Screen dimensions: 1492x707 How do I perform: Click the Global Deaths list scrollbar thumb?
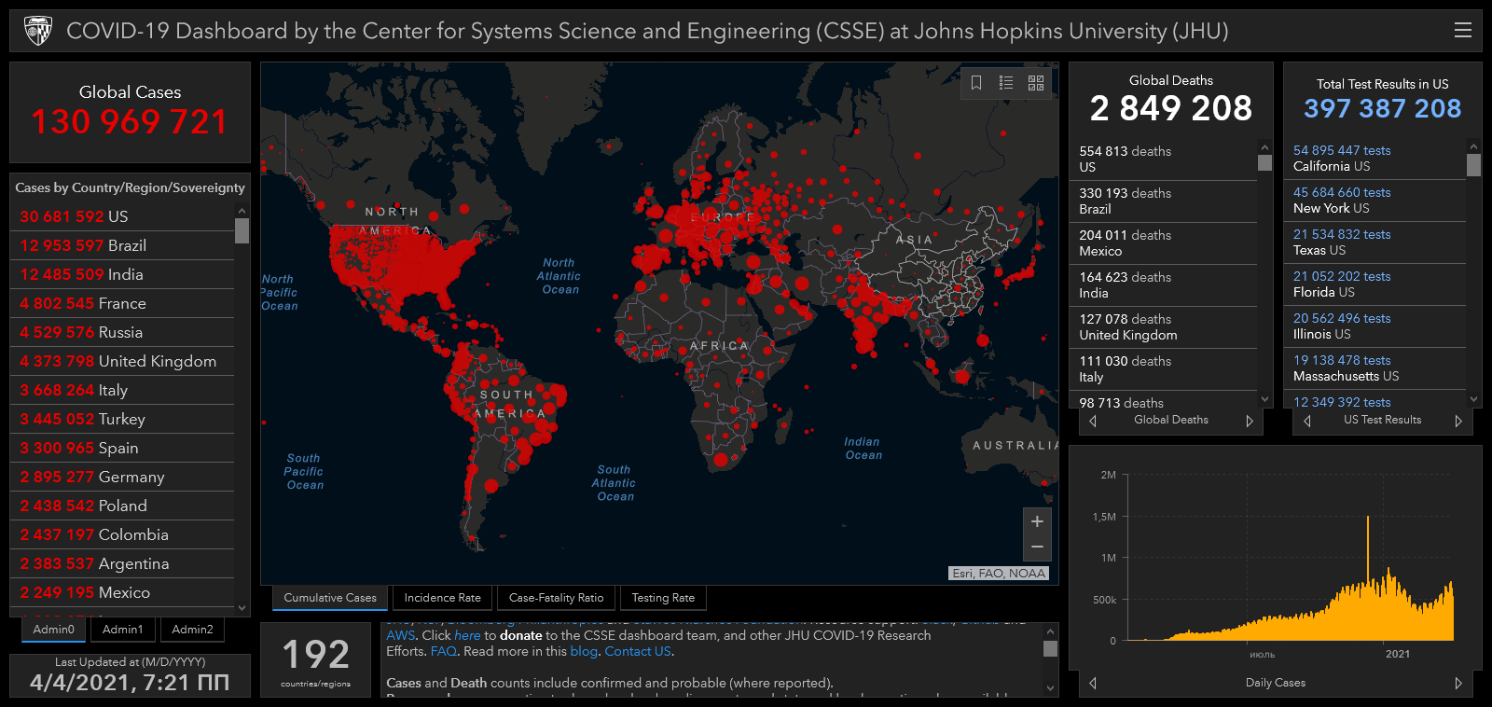pyautogui.click(x=1265, y=162)
